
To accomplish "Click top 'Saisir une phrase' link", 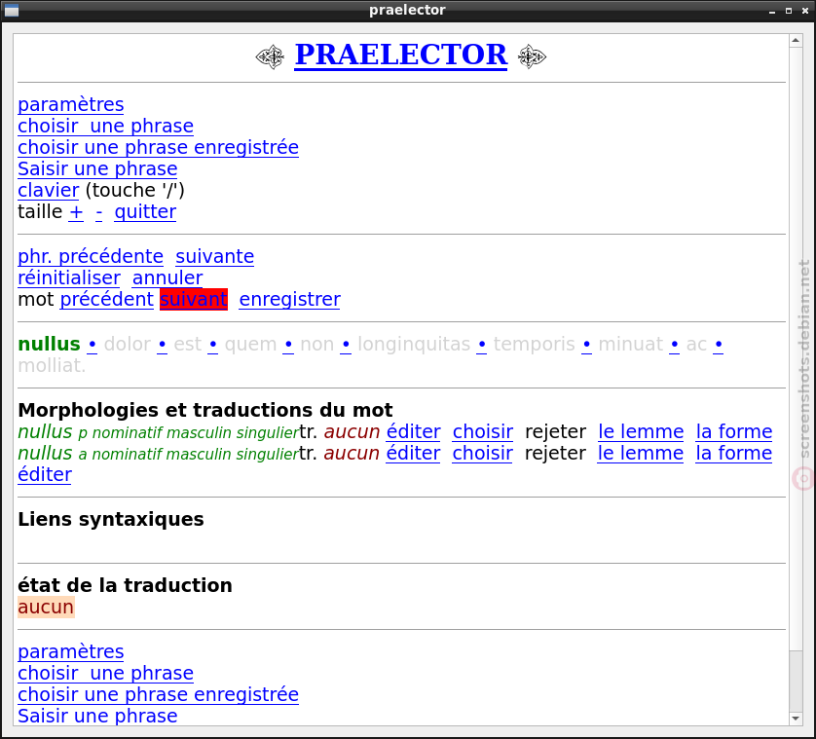I will click(97, 168).
